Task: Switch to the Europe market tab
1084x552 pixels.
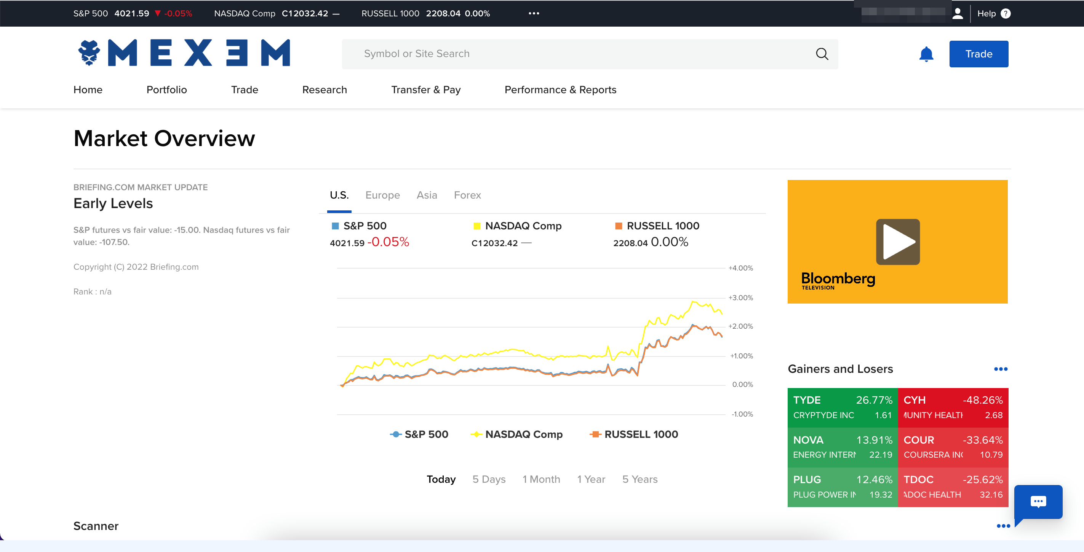Action: click(382, 195)
